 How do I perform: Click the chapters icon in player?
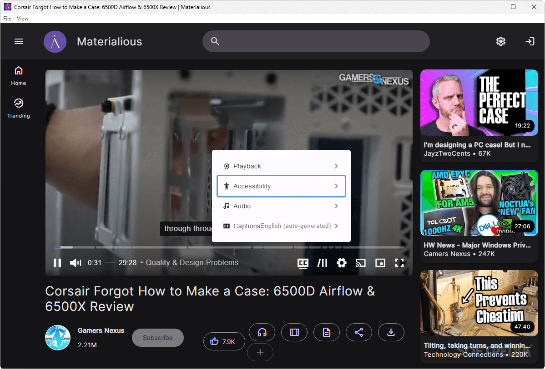coord(322,263)
